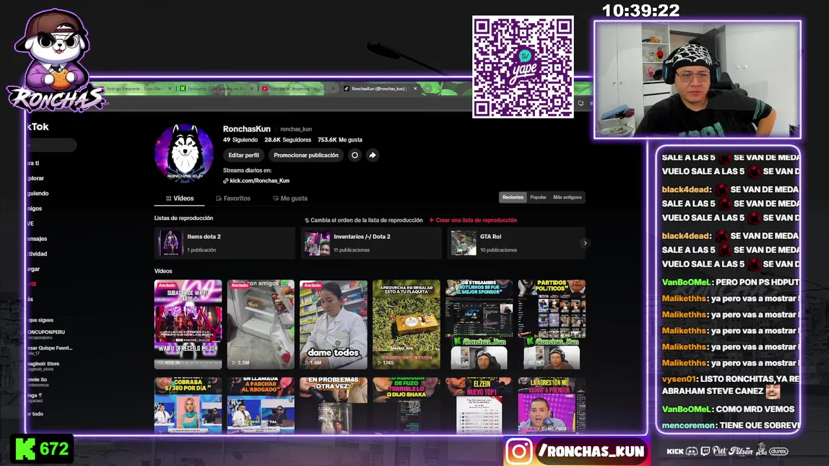Image resolution: width=829 pixels, height=466 pixels.
Task: Click the 753.6K Me gusta count
Action: [x=340, y=140]
